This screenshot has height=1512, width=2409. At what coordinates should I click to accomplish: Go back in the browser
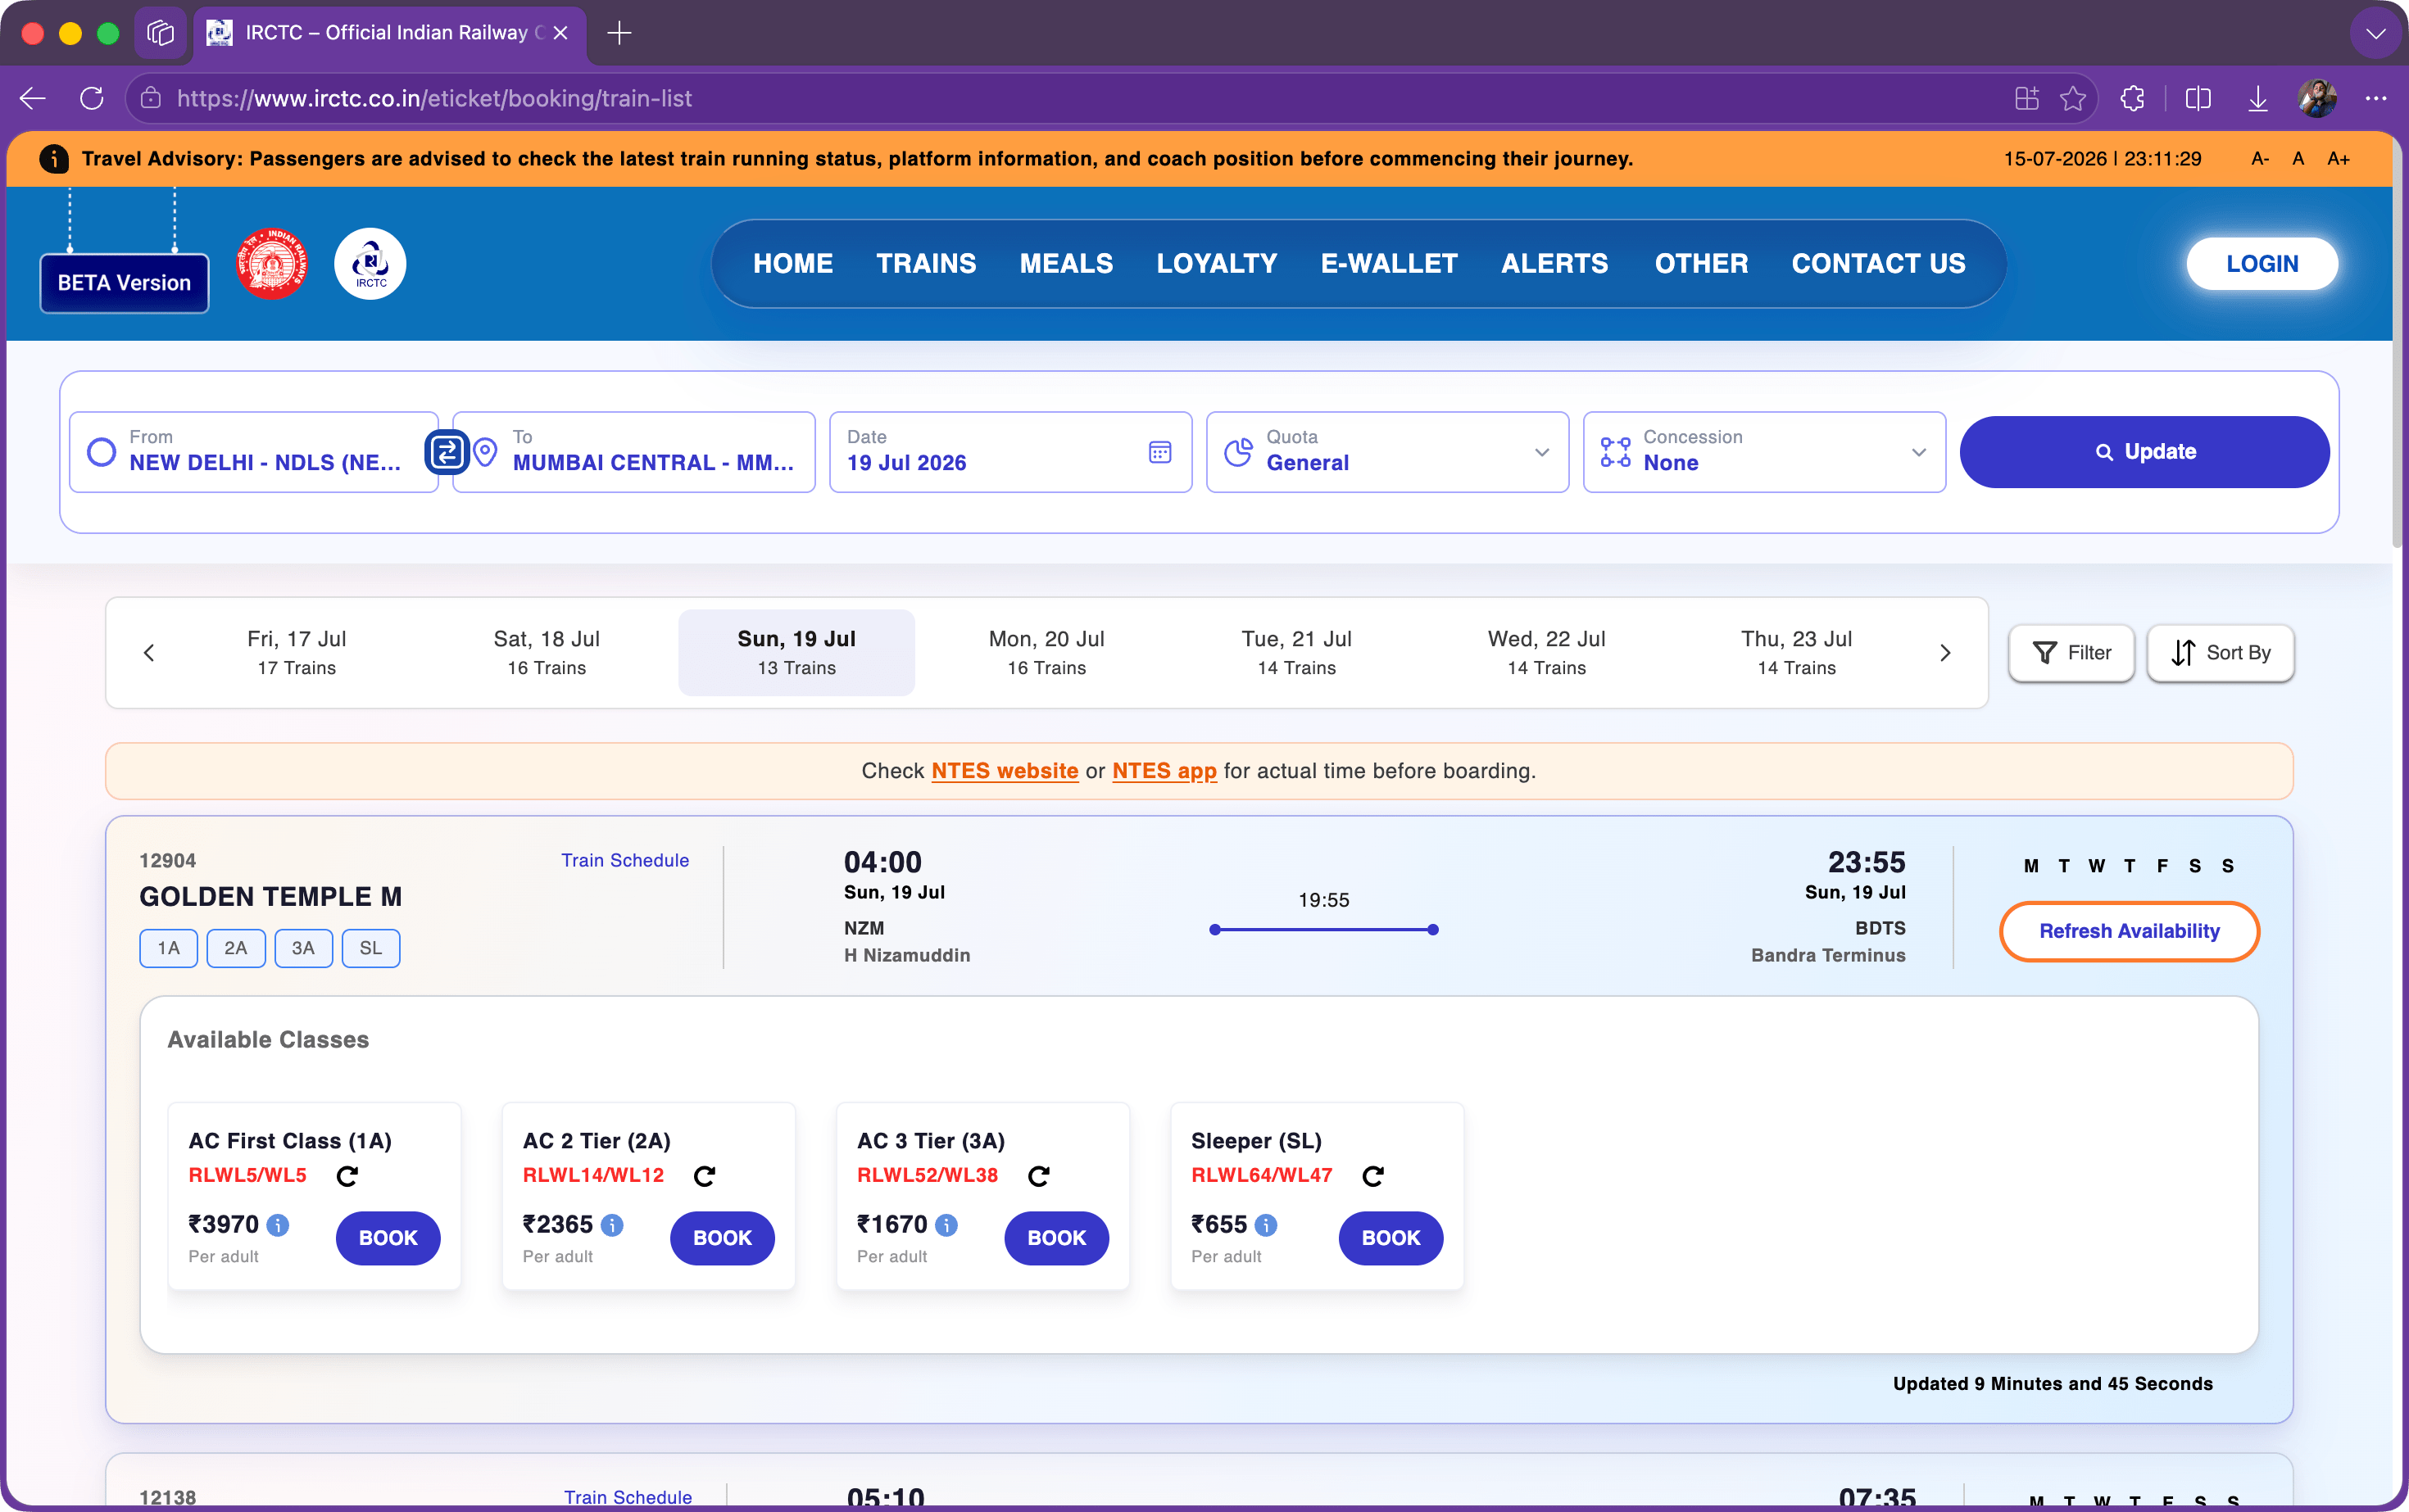tap(33, 98)
